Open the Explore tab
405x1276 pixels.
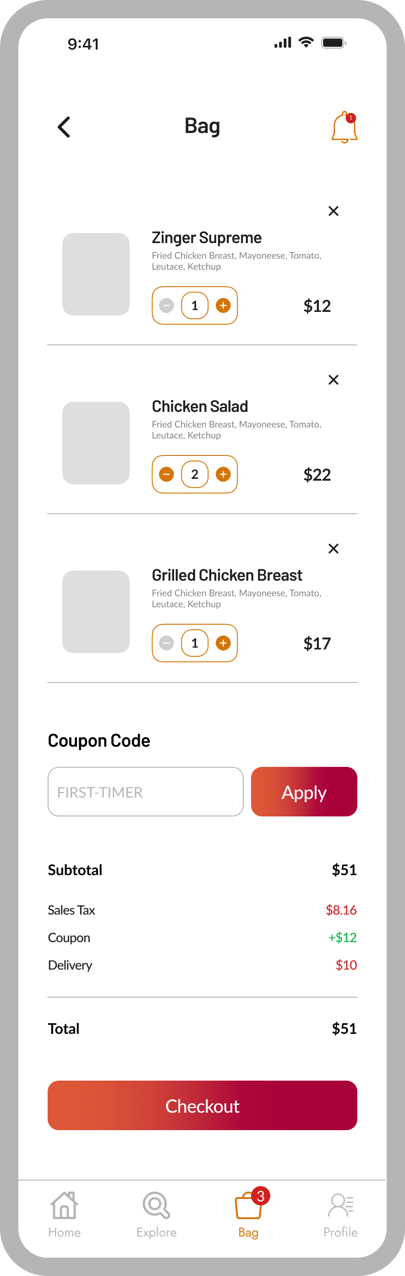156,1214
